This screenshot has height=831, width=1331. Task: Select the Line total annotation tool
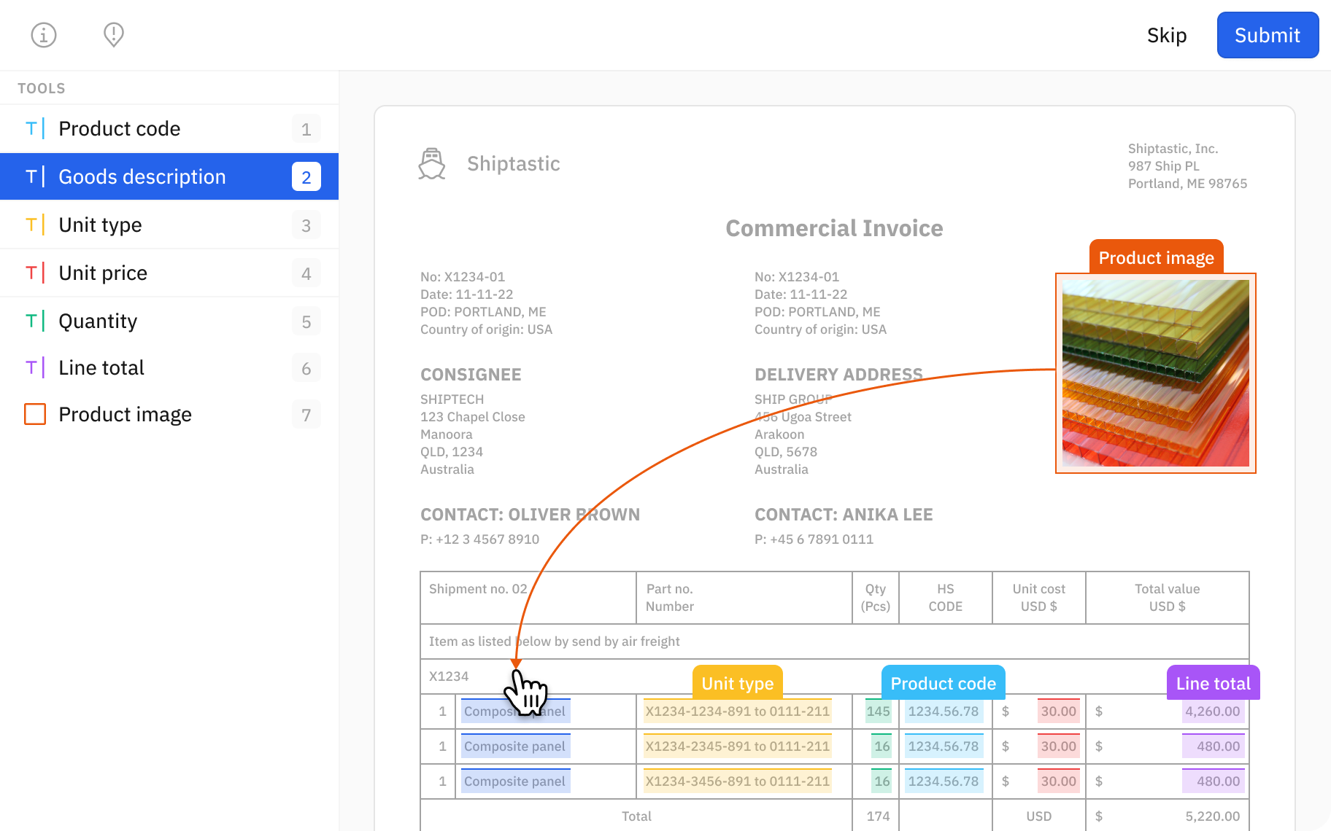pyautogui.click(x=101, y=367)
